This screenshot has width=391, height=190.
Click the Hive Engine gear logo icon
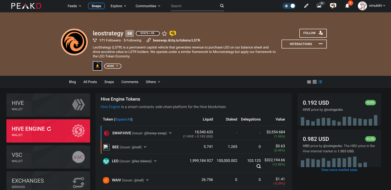pyautogui.click(x=79, y=131)
